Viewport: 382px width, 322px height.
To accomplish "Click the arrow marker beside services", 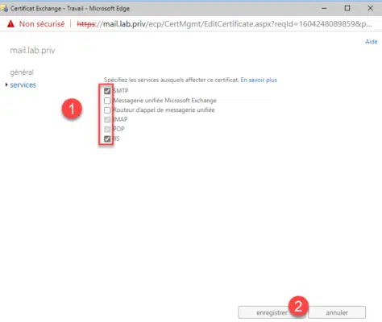I will pyautogui.click(x=6, y=85).
